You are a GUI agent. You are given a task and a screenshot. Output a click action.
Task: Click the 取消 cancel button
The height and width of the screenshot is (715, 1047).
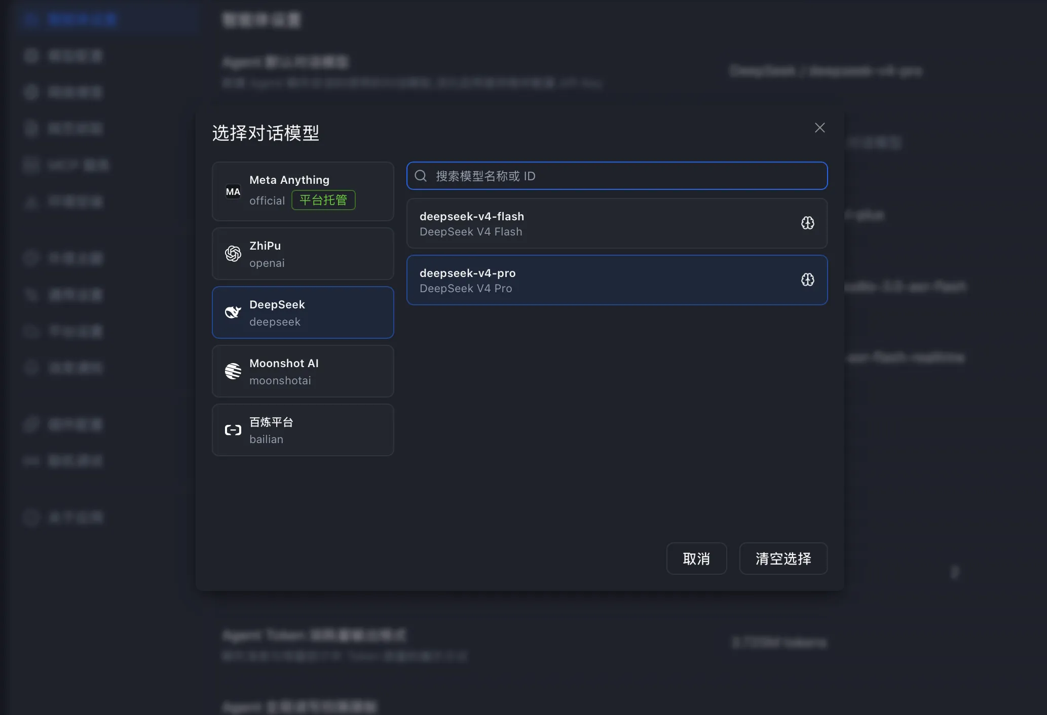click(x=696, y=559)
